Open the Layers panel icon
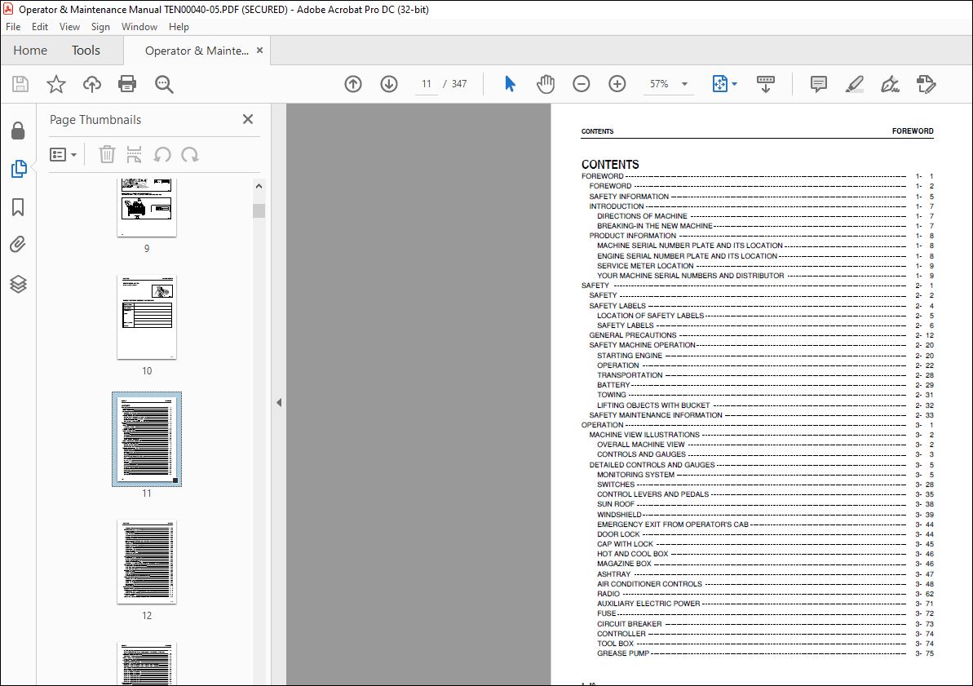 (x=18, y=284)
